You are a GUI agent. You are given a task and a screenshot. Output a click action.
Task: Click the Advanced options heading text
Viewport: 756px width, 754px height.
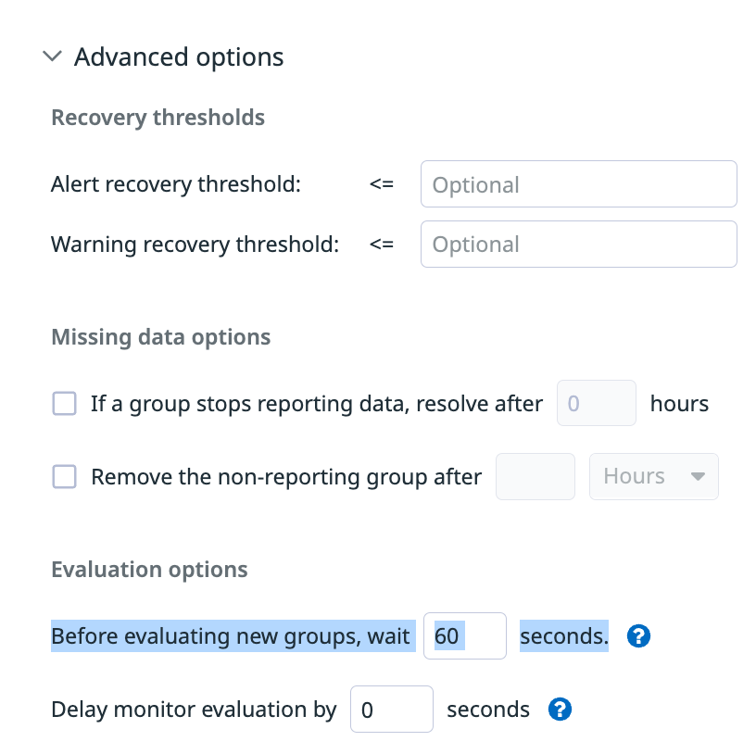179,57
